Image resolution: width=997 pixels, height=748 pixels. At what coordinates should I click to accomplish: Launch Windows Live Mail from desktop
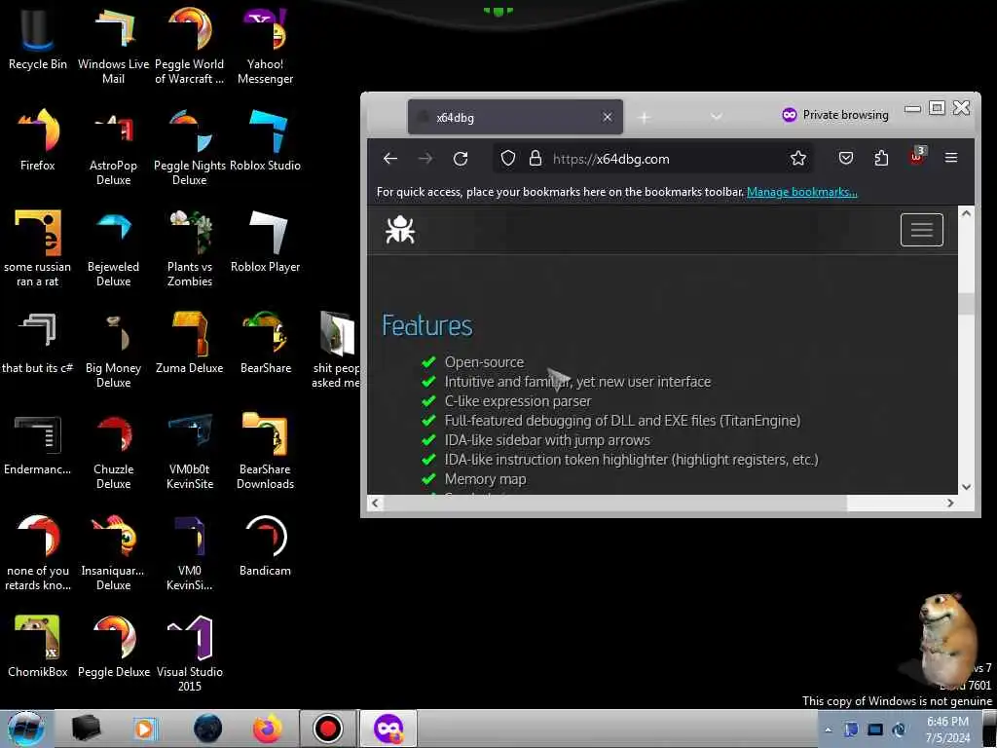[x=113, y=46]
